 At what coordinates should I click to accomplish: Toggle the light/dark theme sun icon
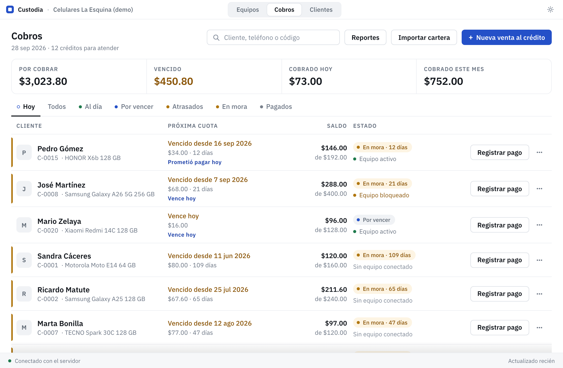(550, 9)
